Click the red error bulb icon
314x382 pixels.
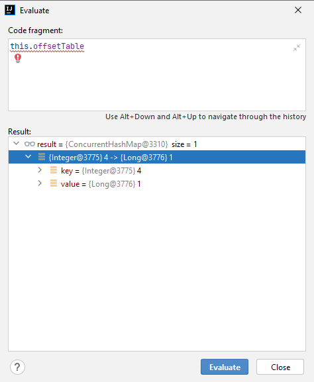tap(18, 58)
